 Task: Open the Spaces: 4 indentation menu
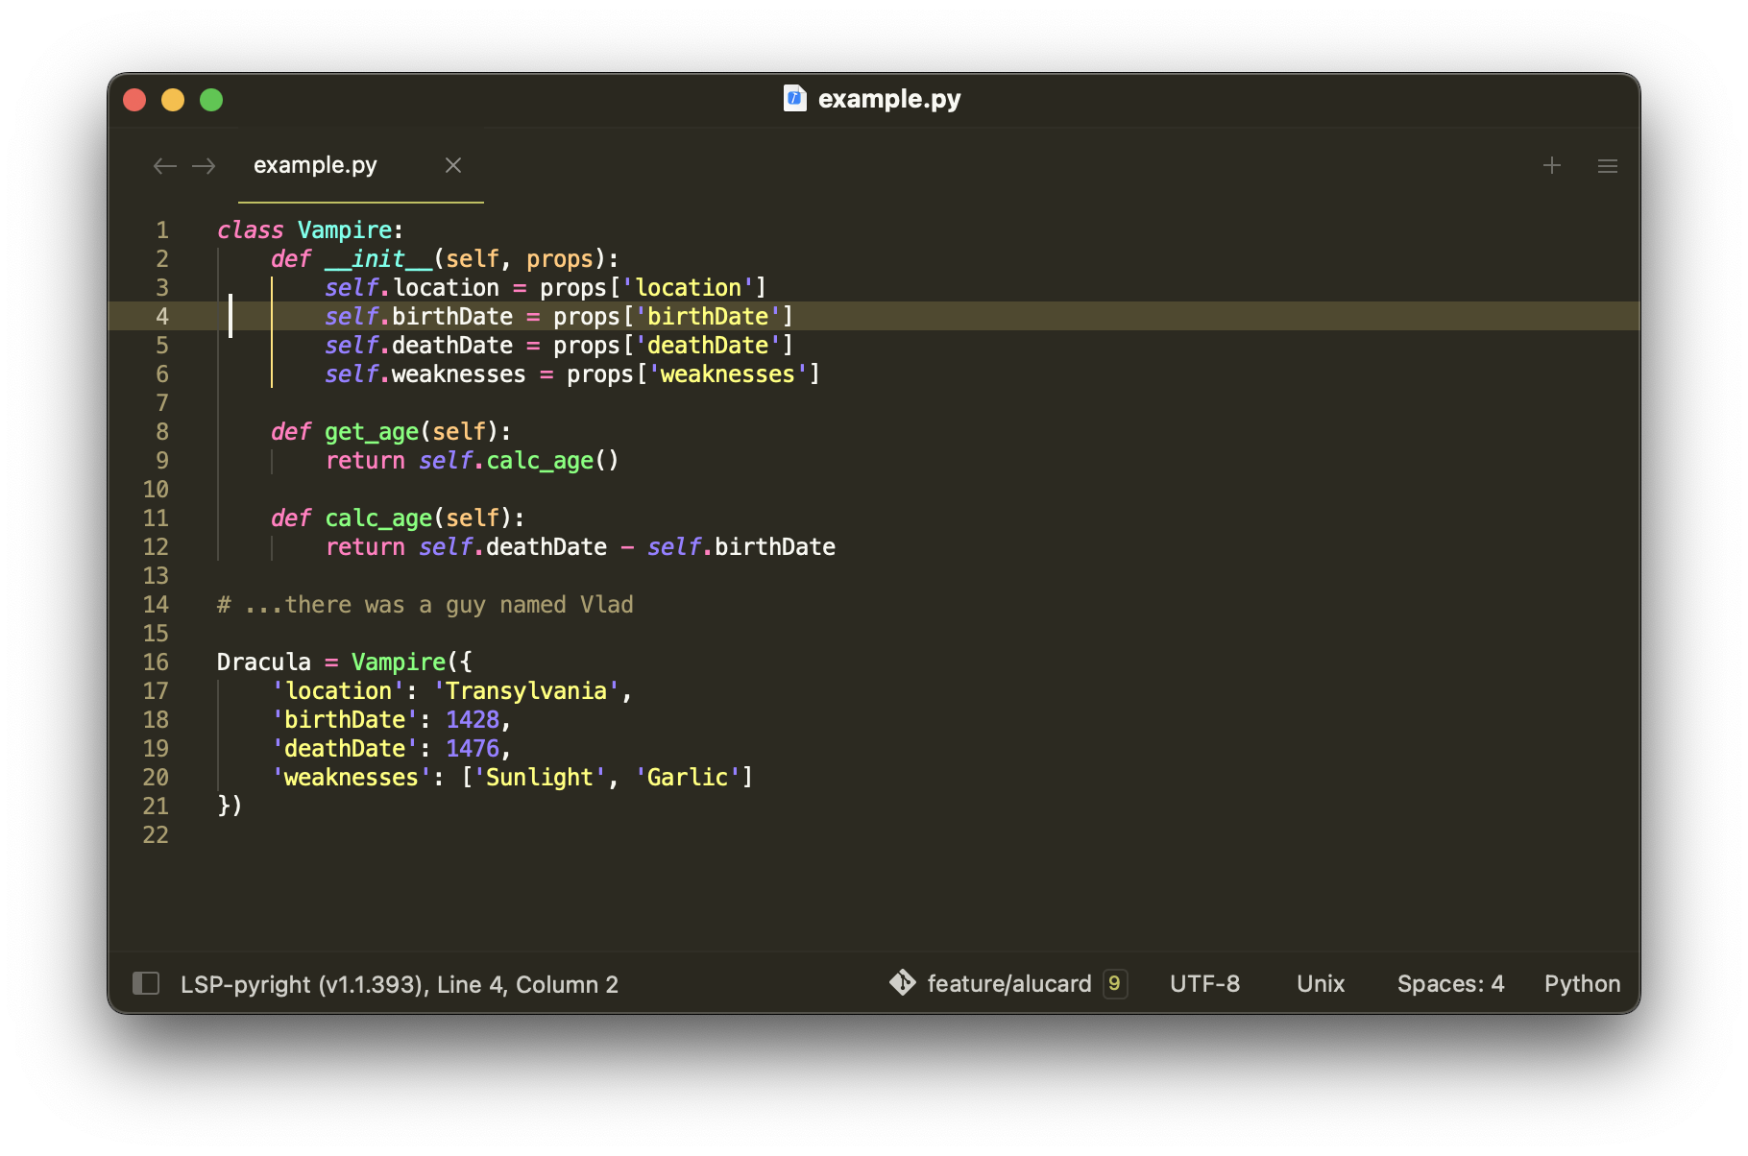(x=1450, y=983)
